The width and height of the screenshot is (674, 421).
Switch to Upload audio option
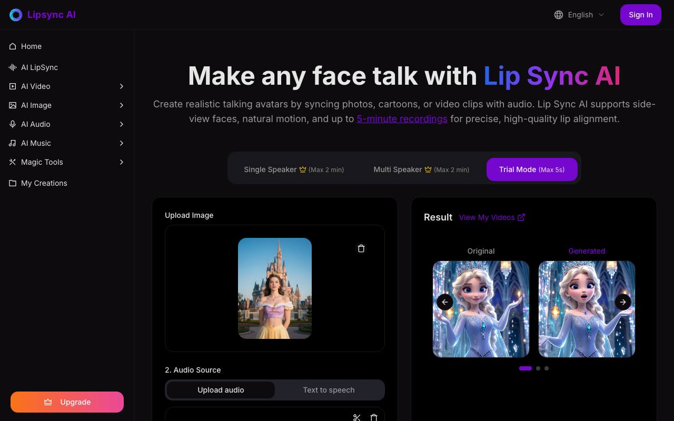click(221, 390)
